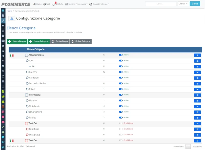The width and height of the screenshot is (205, 150).
Task: Open the white truck sidebar icon
Action: [x=3, y=46]
